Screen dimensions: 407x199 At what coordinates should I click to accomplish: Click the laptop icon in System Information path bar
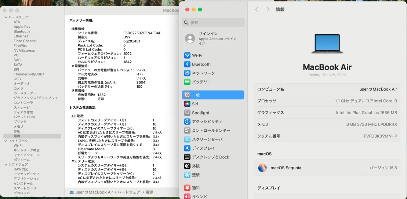pyautogui.click(x=72, y=192)
